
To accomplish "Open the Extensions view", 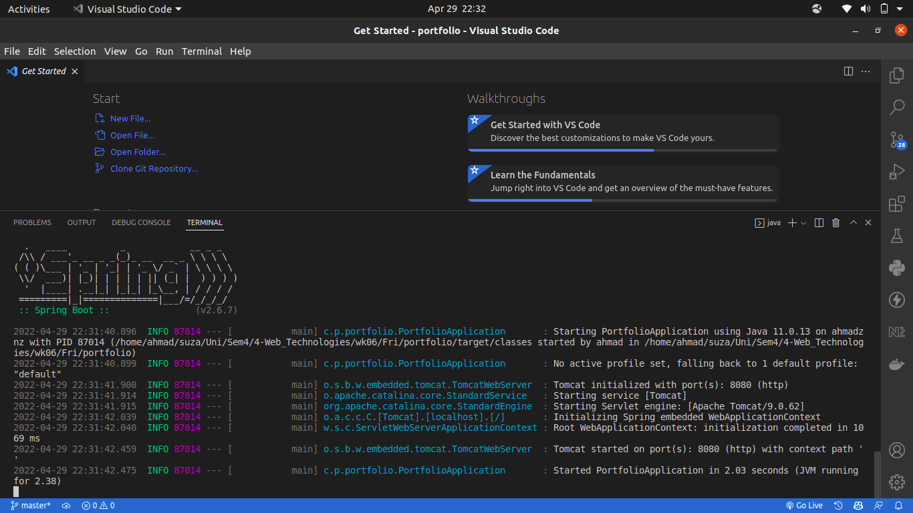I will pos(897,204).
